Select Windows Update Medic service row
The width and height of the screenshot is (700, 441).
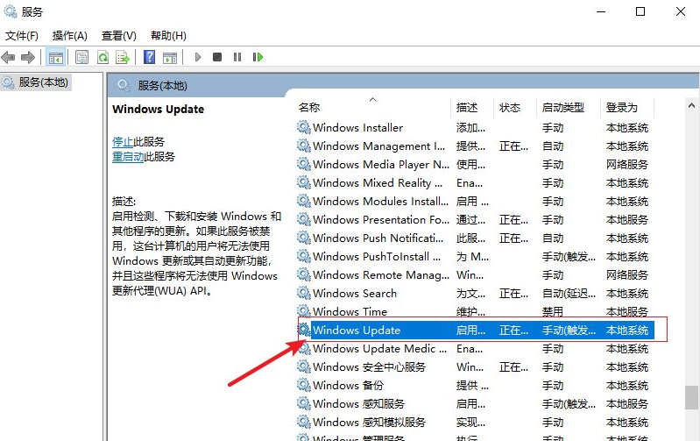pos(475,349)
